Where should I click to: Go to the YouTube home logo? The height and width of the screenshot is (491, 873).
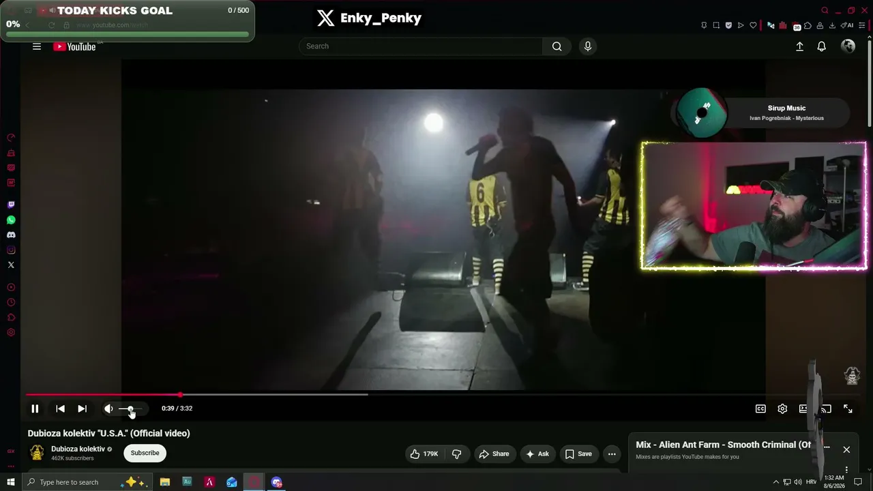(x=74, y=46)
